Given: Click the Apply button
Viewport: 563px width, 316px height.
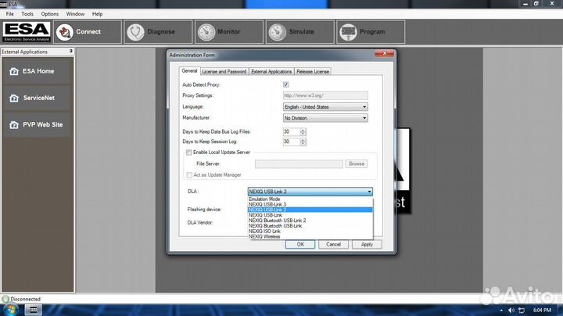Looking at the screenshot, I should pyautogui.click(x=367, y=244).
